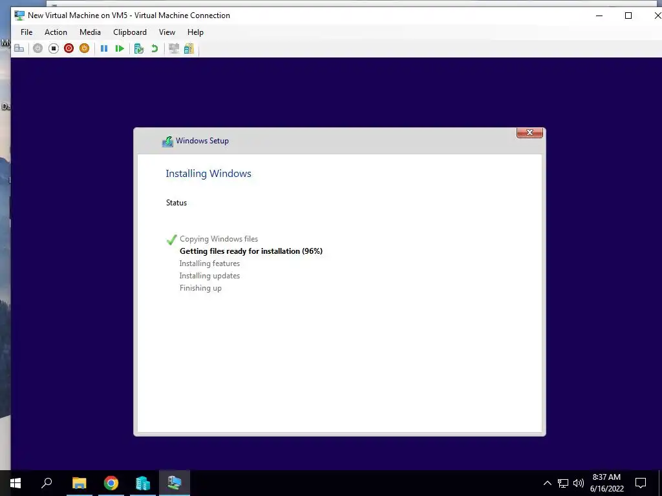Click the Virtual Machine Connection window icon

19,15
